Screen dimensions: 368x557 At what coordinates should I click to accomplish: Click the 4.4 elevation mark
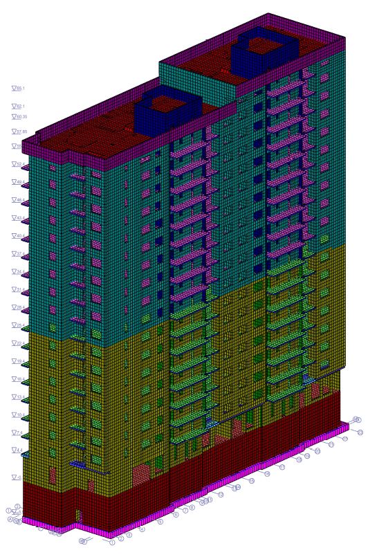point(17,450)
